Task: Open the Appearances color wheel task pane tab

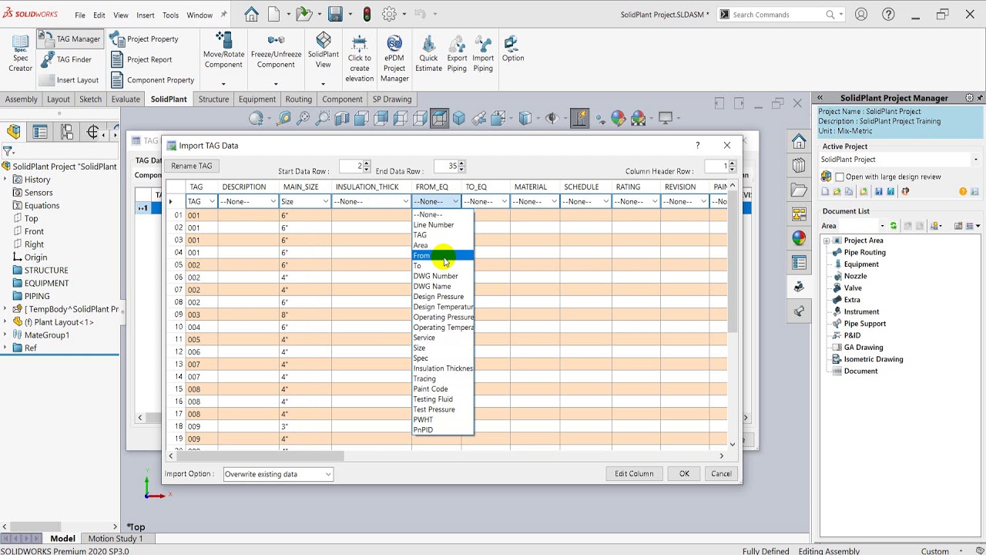Action: pos(799,238)
